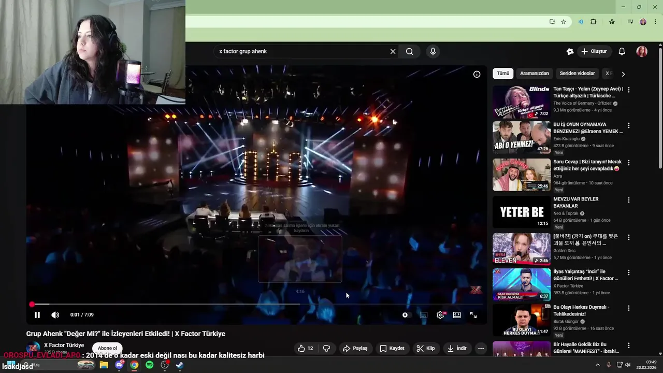Screen dimensions: 663x373
Task: Start voice search with the microphone icon
Action: pos(433,51)
